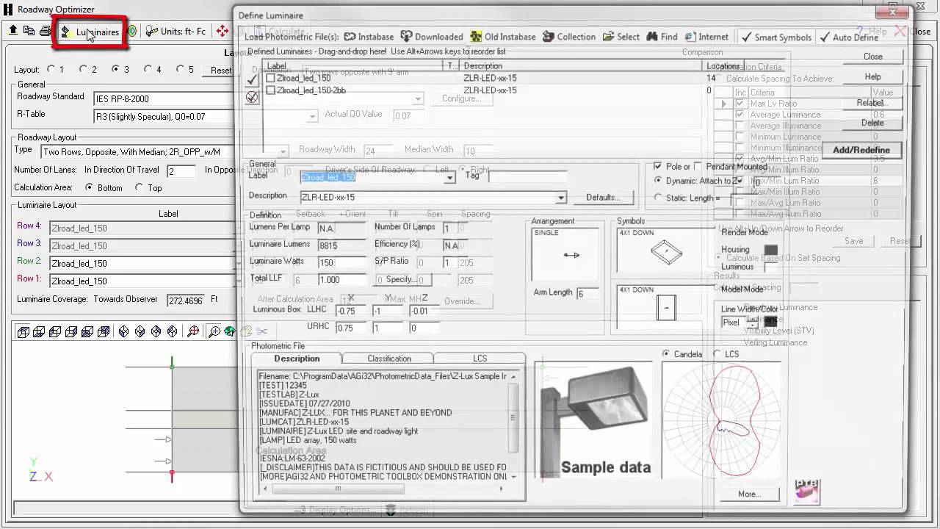Open Luminaires in Roadway Optimizer toolbar

(x=90, y=32)
